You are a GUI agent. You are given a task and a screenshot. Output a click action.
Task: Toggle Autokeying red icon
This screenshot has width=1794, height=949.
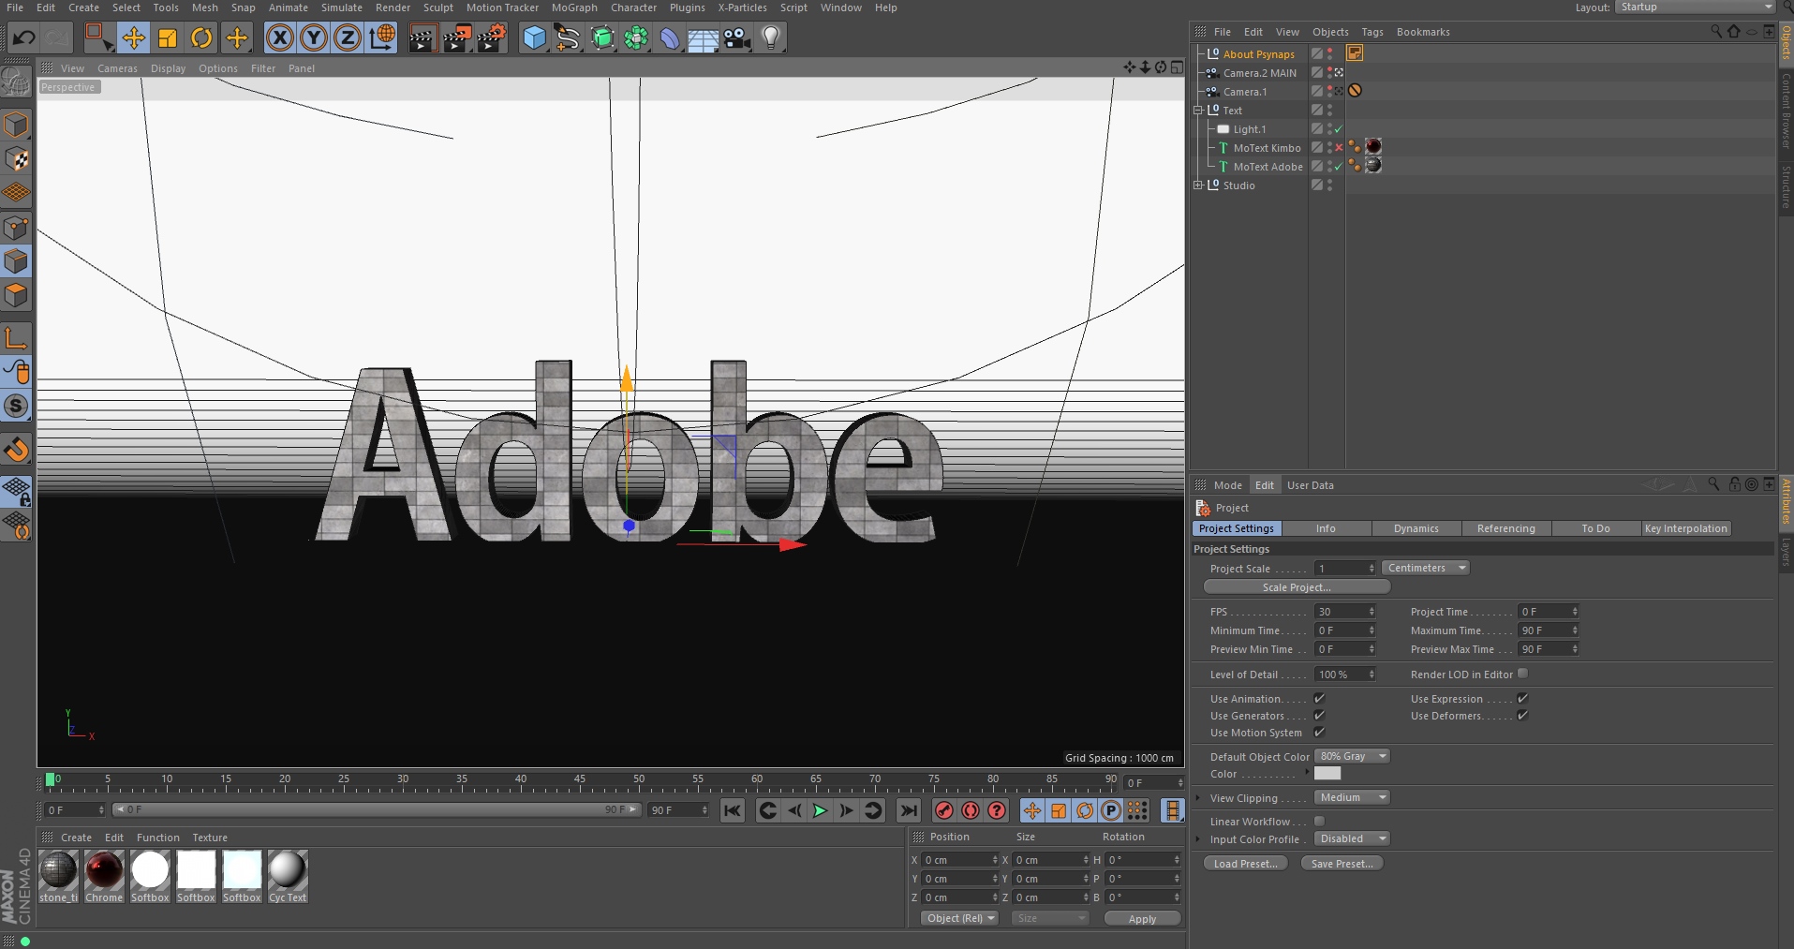(x=971, y=811)
